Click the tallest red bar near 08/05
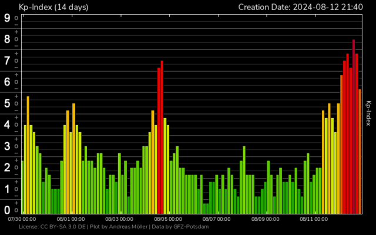376x235 pixels. [x=162, y=137]
